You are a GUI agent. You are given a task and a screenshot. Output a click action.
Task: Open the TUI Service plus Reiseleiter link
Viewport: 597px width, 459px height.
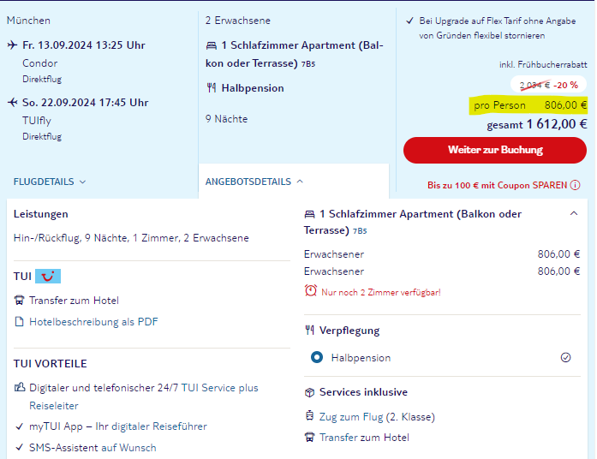pyautogui.click(x=144, y=396)
